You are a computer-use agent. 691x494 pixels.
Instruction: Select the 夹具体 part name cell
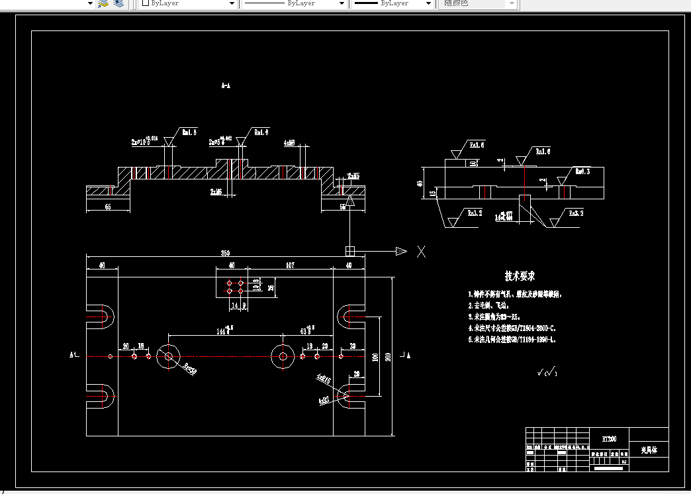649,450
